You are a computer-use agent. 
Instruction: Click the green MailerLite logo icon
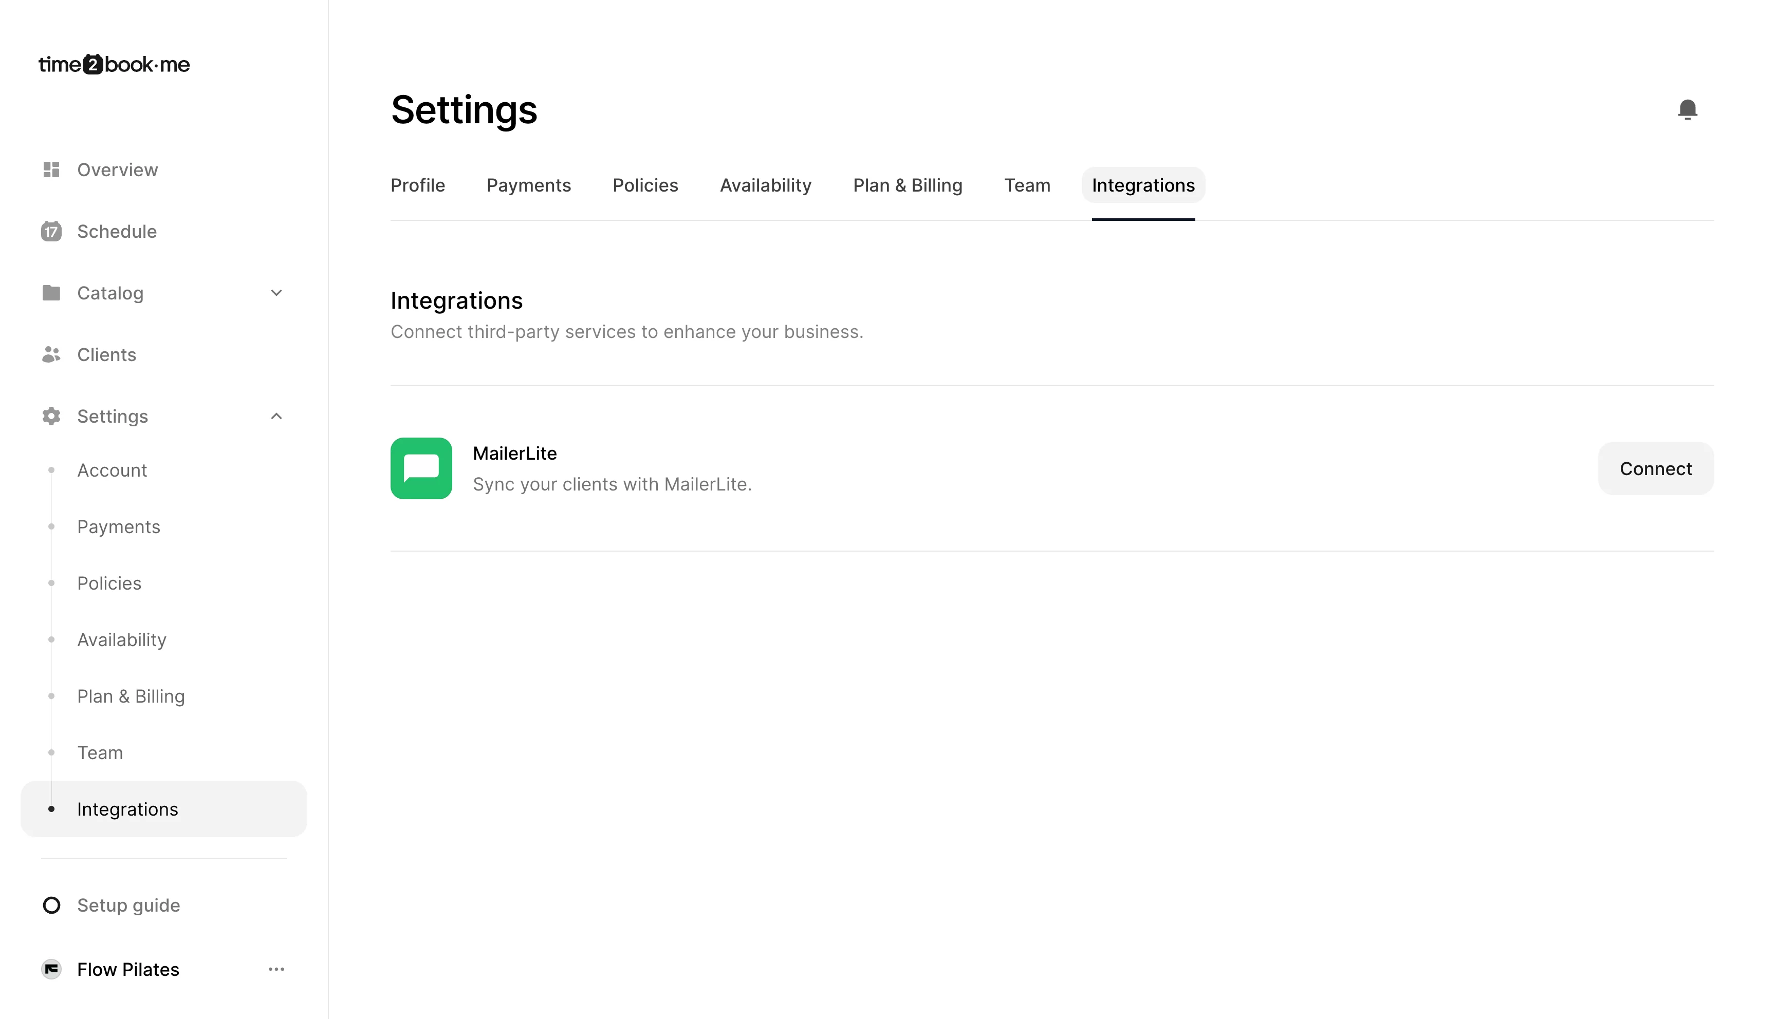pos(421,468)
